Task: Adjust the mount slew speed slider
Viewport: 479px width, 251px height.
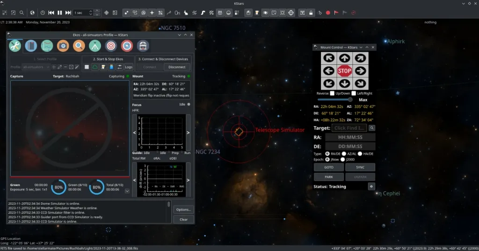Action: (335, 100)
